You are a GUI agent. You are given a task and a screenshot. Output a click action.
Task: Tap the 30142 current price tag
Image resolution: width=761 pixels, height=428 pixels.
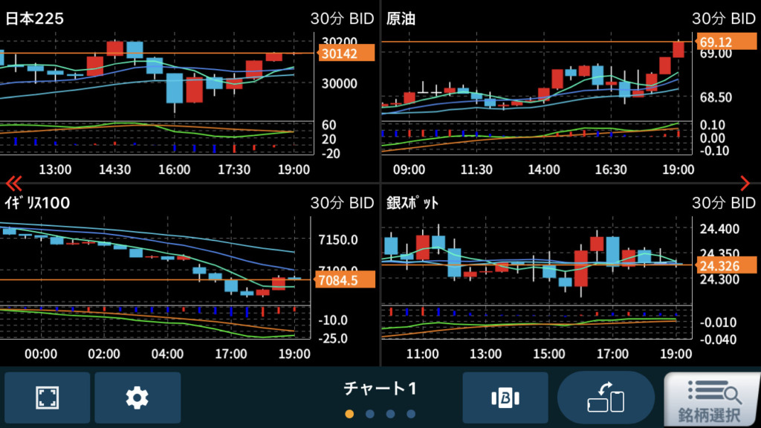click(x=346, y=53)
